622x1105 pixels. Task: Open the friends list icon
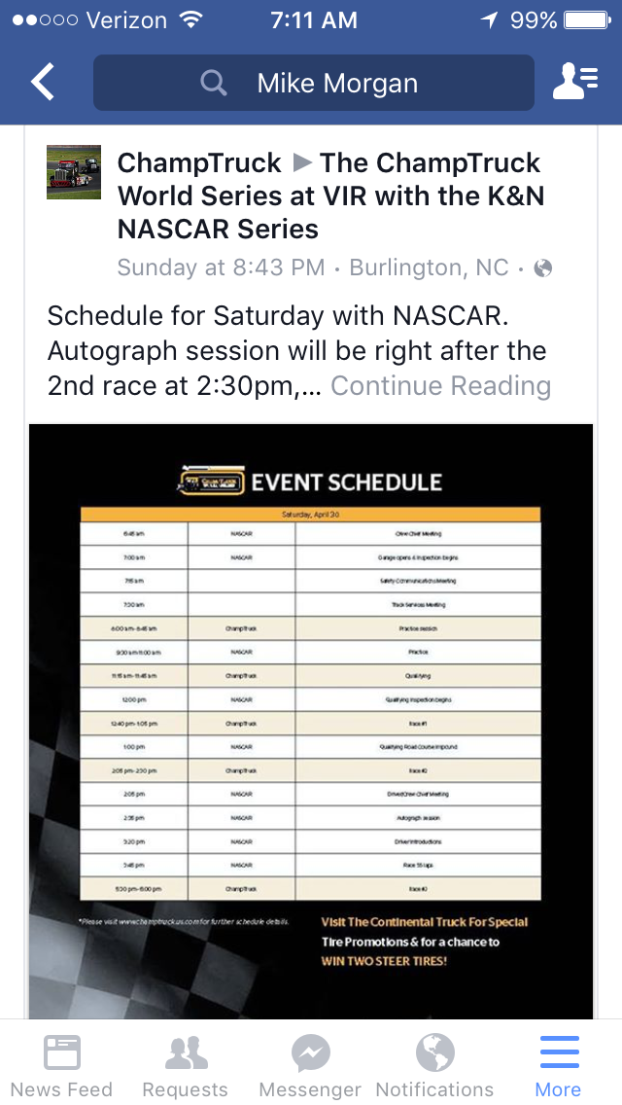point(574,83)
